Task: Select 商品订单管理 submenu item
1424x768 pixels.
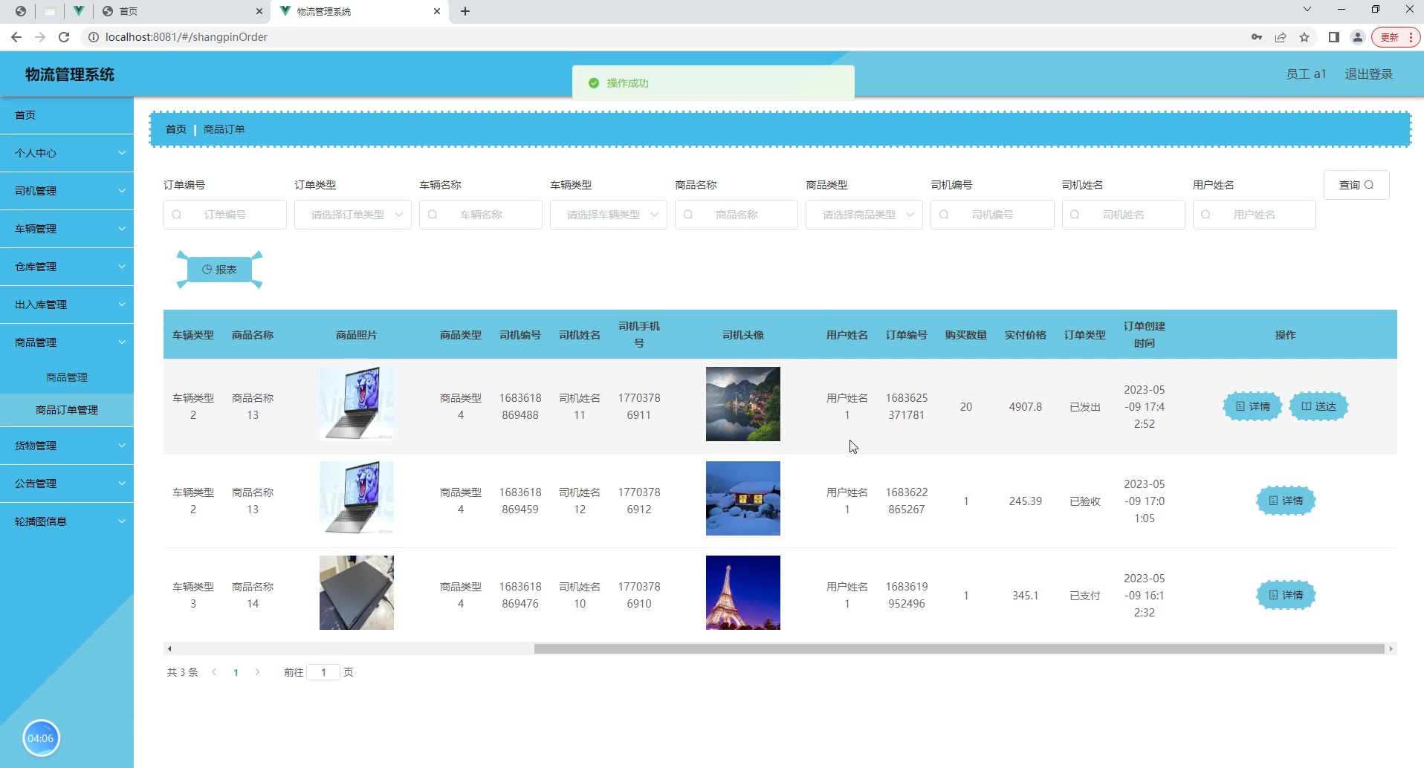Action: click(67, 410)
